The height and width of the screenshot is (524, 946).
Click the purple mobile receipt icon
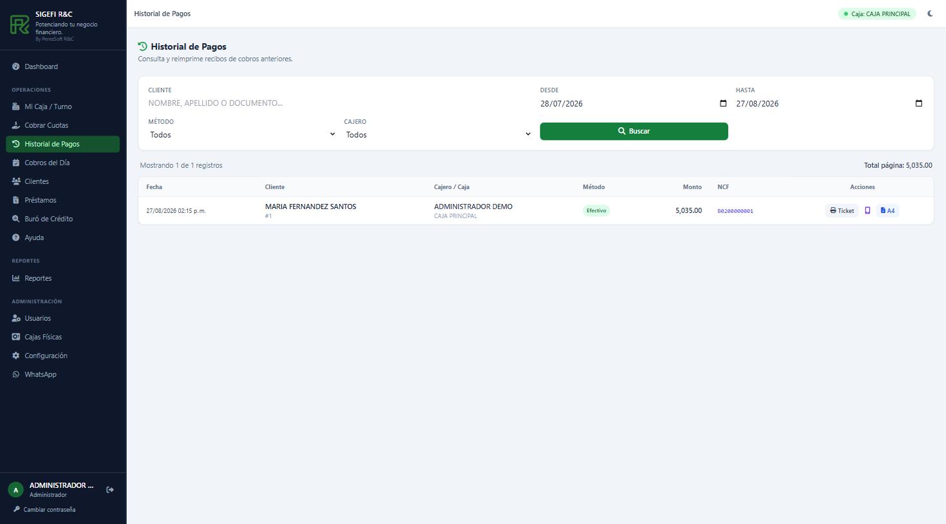pyautogui.click(x=867, y=210)
